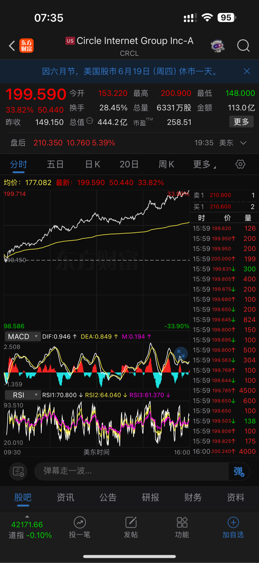This screenshot has height=563, width=259.
Task: Switch to the 财务 tab
Action: 193,497
